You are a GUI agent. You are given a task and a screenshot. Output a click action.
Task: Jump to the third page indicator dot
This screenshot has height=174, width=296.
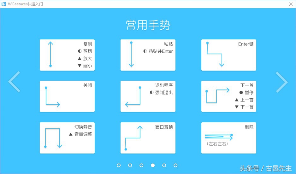(x=141, y=165)
